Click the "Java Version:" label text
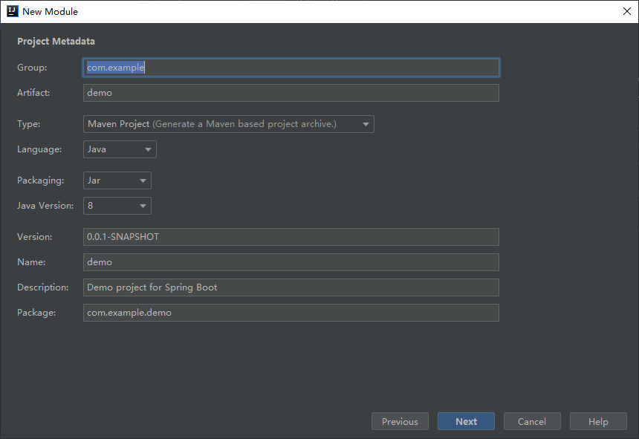639x439 pixels. (x=45, y=206)
